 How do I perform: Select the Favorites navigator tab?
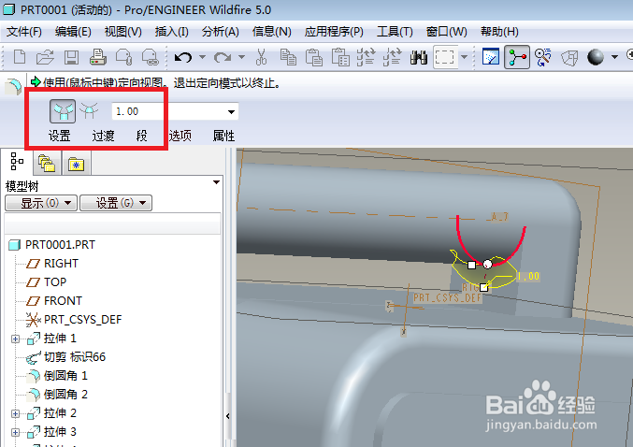77,163
